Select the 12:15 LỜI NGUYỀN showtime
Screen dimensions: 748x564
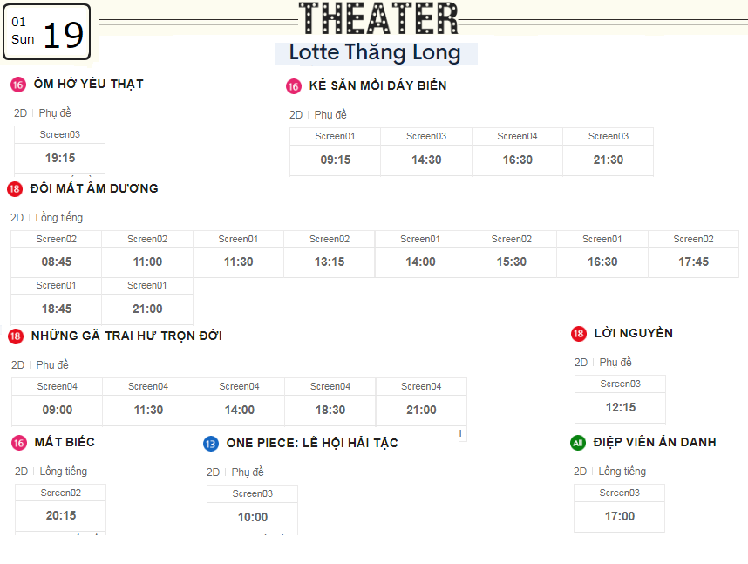[x=620, y=407]
